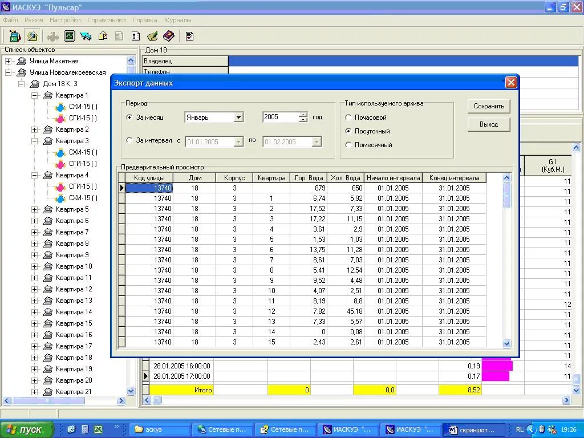Image resolution: width=584 pixels, height=438 pixels.
Task: Click cell 45,18 in Хол. Вода column
Action: point(346,311)
